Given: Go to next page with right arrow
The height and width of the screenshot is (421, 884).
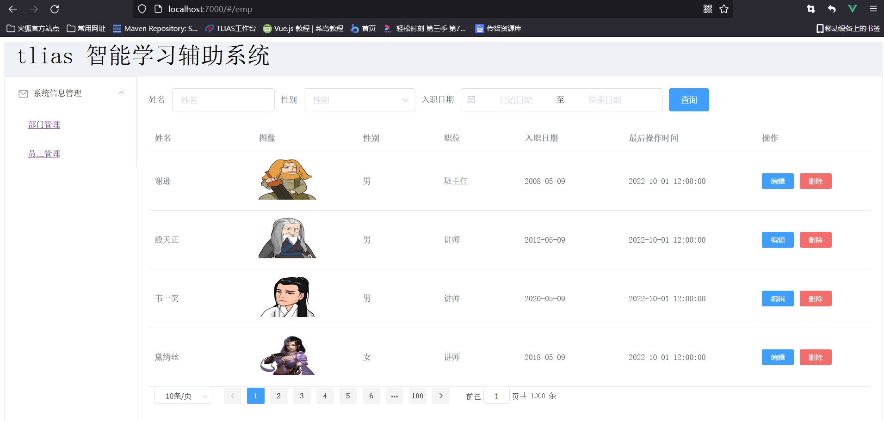Looking at the screenshot, I should 440,396.
